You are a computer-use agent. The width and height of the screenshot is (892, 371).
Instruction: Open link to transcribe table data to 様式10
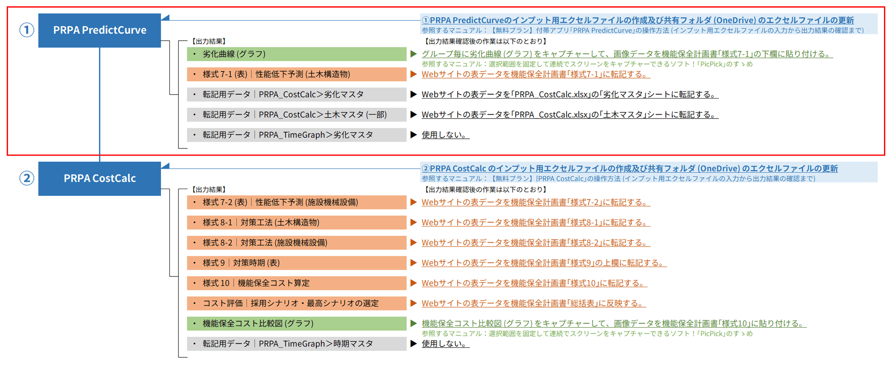pyautogui.click(x=534, y=283)
